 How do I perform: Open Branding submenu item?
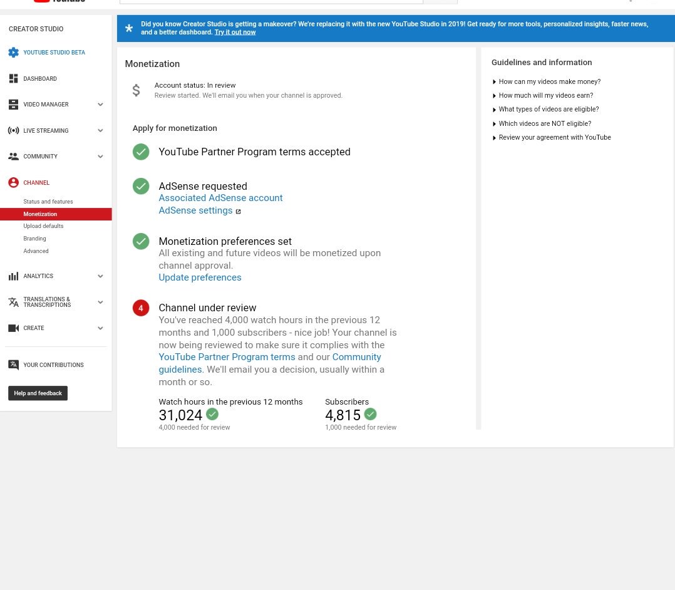34,239
